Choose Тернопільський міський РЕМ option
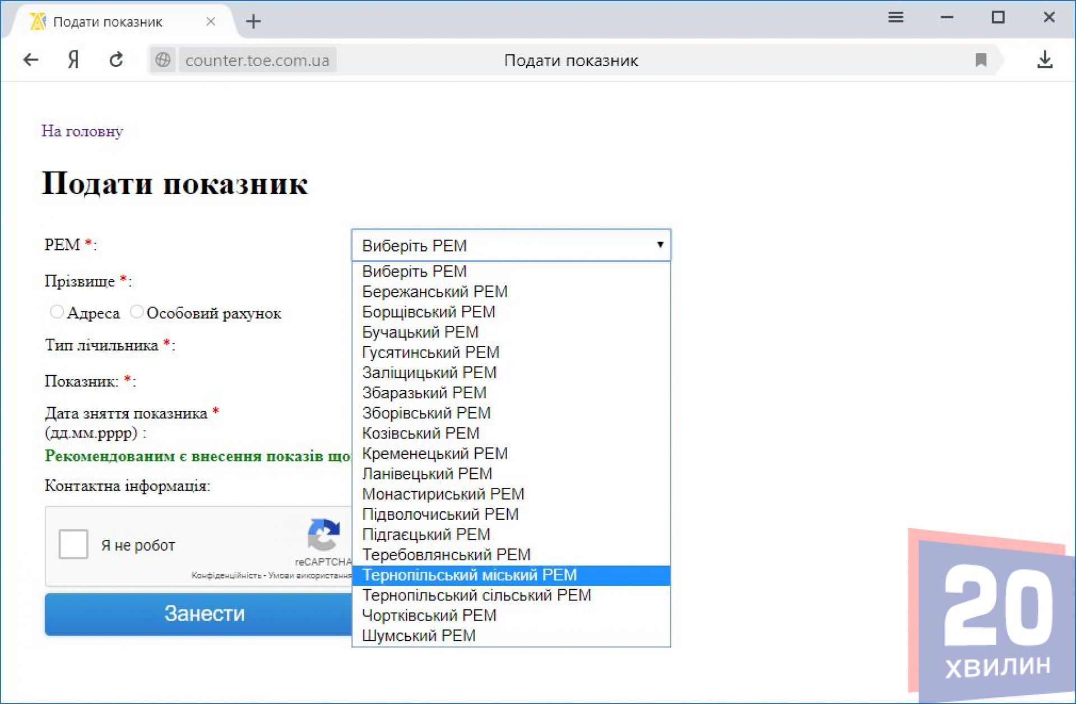Screen dimensions: 1076x704 tap(469, 575)
